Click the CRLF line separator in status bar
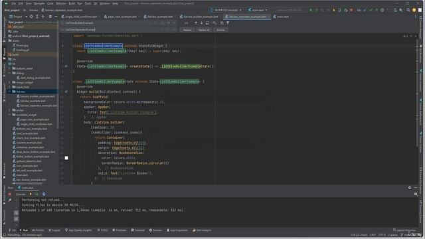 click(373, 234)
